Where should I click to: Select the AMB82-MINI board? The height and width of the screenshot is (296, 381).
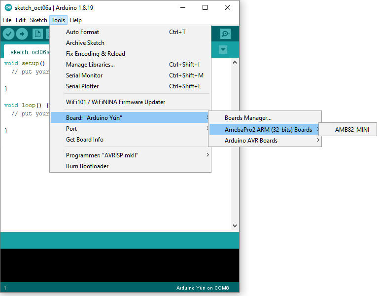click(x=348, y=130)
